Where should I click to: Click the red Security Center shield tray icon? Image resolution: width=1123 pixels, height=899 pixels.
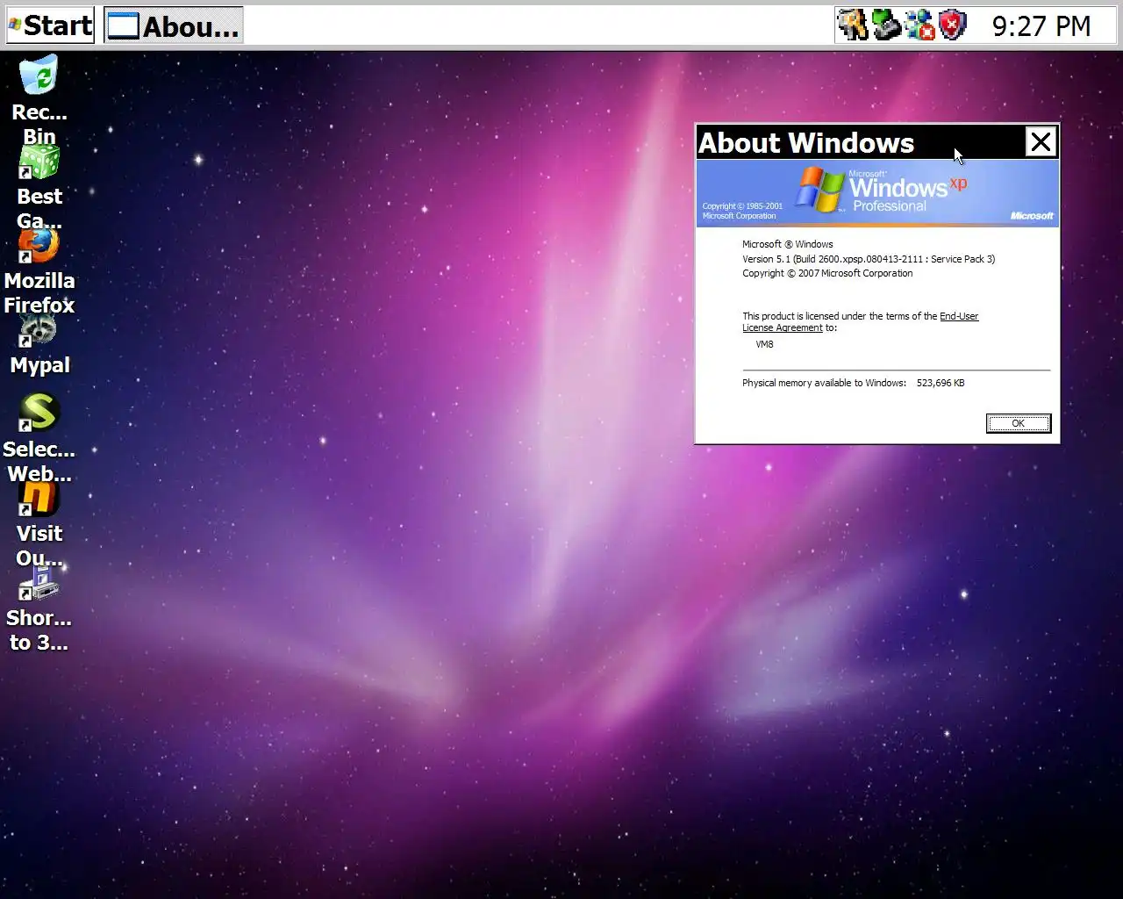[x=953, y=25]
